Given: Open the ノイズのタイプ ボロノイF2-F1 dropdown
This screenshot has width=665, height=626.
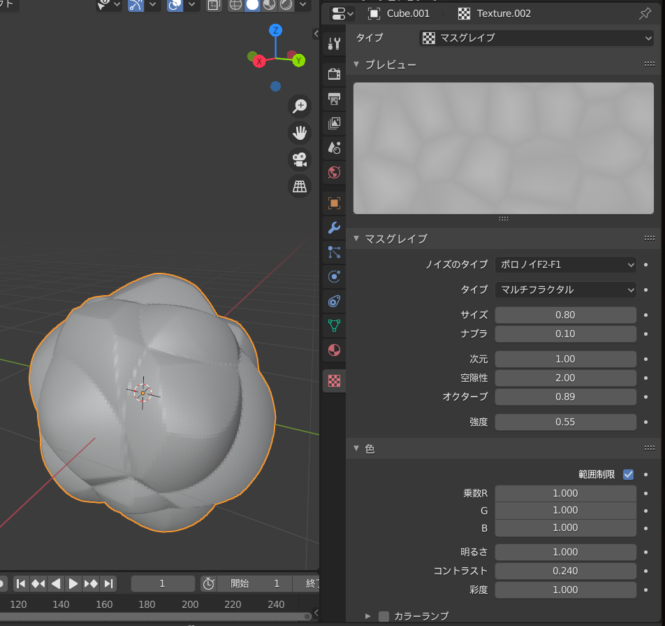Looking at the screenshot, I should (x=565, y=264).
